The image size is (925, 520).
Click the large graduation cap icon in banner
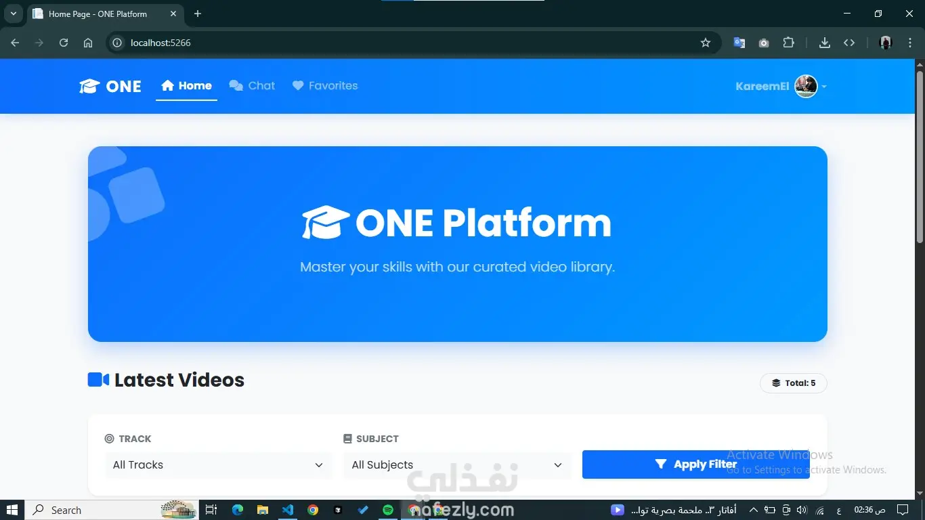(326, 222)
